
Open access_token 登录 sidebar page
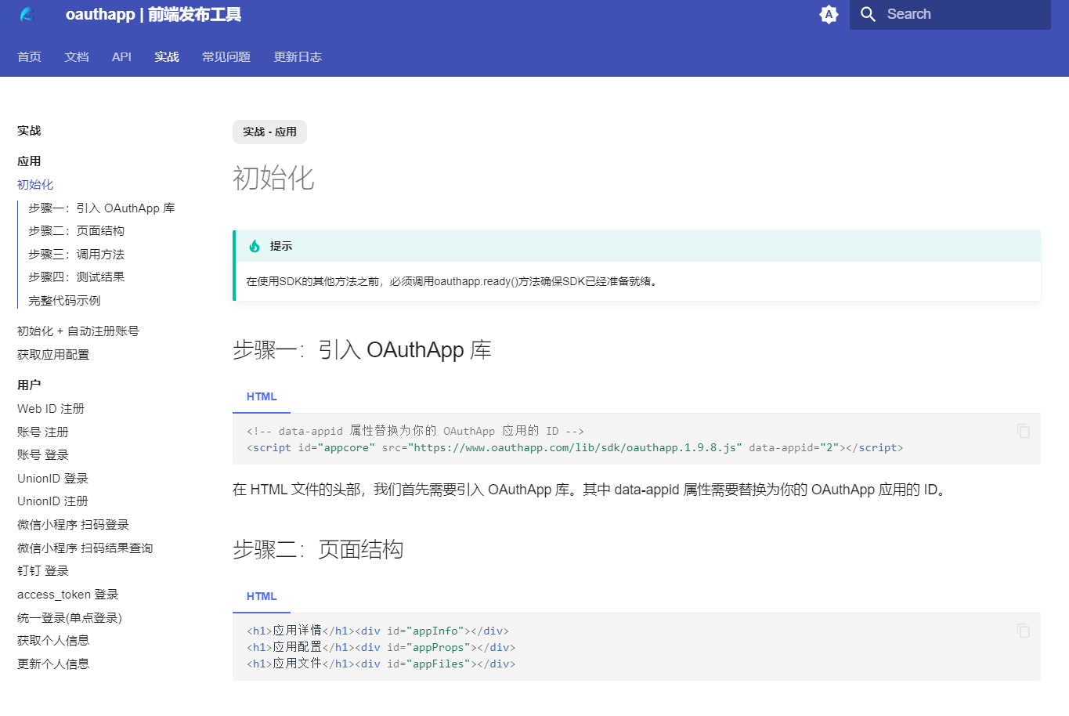(68, 595)
